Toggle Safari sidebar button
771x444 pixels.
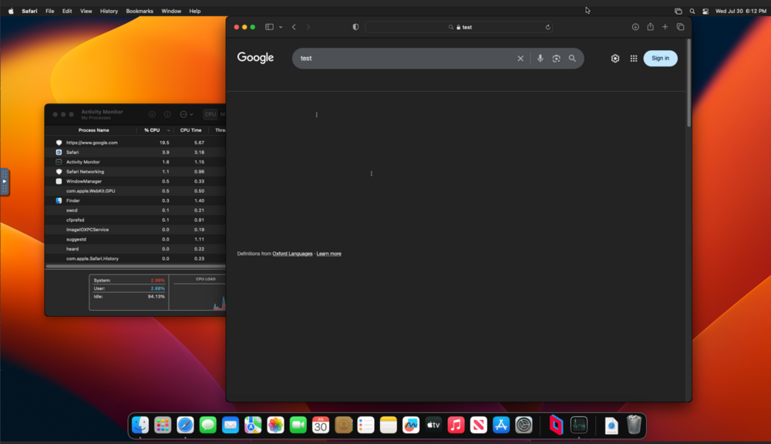[x=269, y=27]
